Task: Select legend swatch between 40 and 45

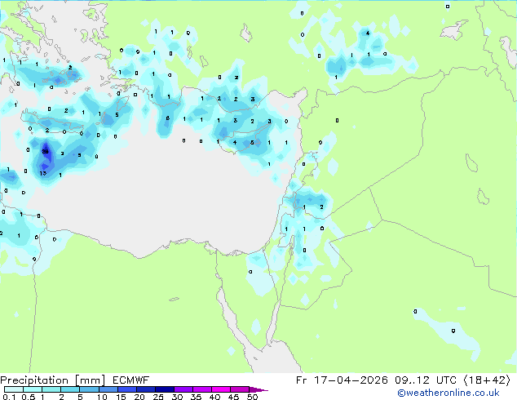Action: pos(221,389)
